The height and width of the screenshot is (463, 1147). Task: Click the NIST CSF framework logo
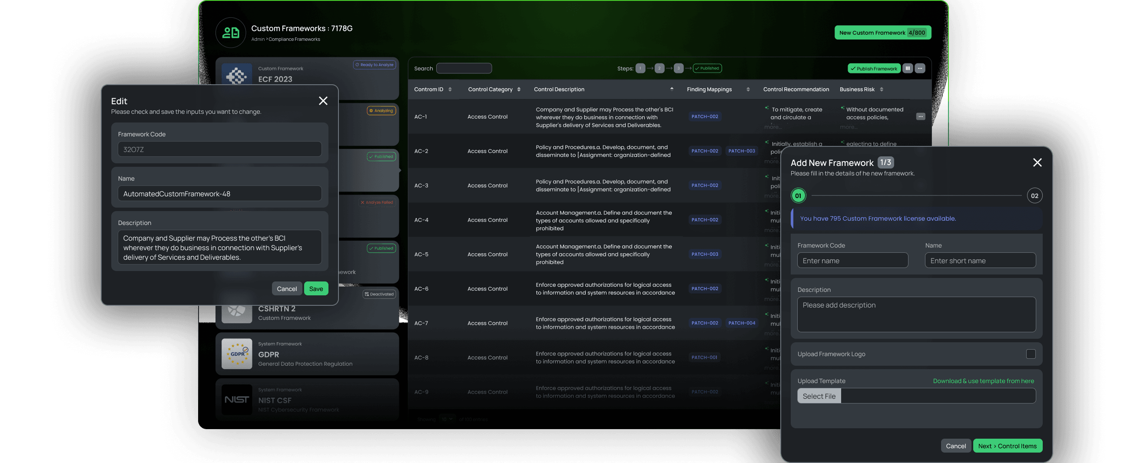tap(237, 399)
